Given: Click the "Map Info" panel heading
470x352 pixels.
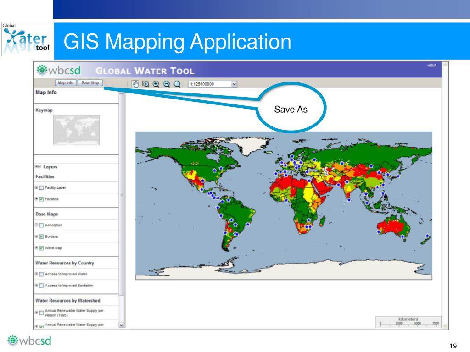Looking at the screenshot, I should pos(46,93).
